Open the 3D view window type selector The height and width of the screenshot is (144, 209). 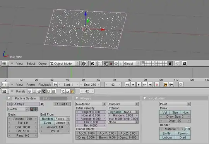click(x=5, y=64)
